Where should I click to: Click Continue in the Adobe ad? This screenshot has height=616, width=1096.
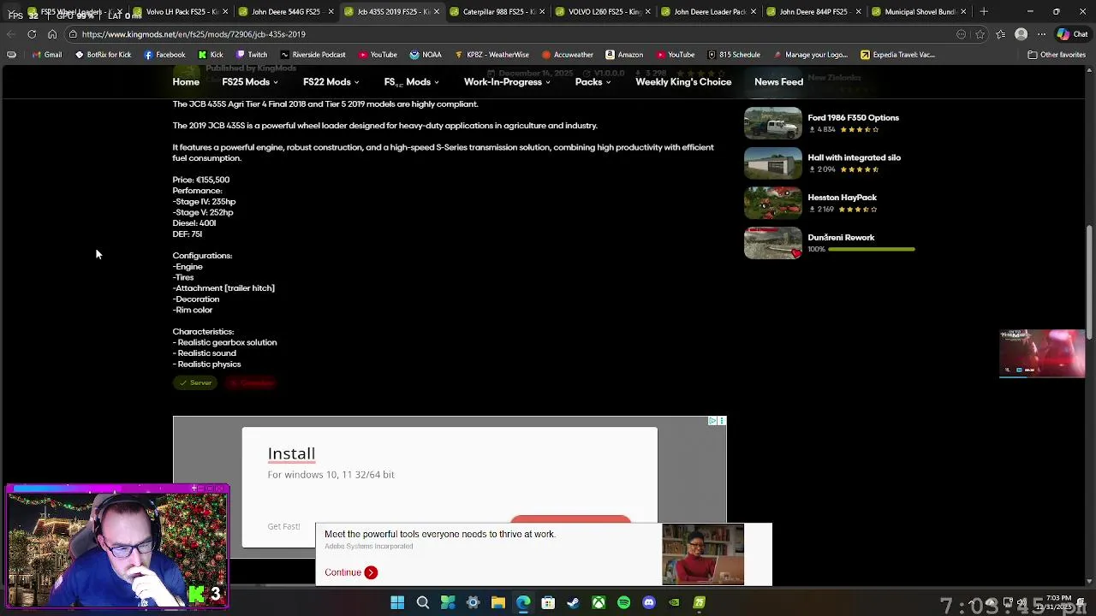[351, 572]
